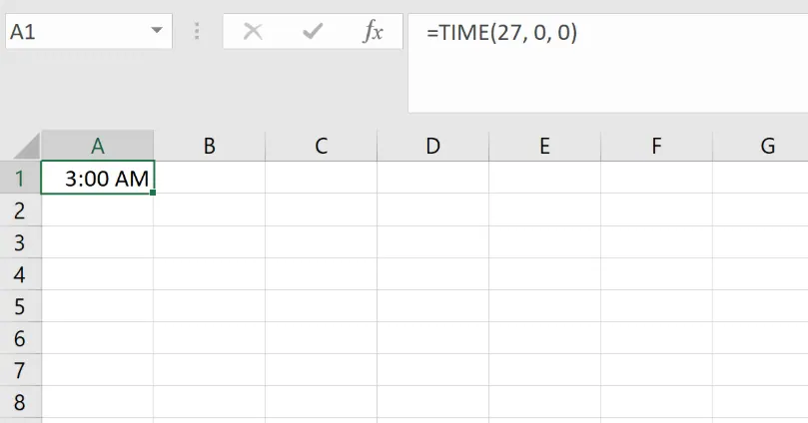Viewport: 808px width, 423px height.
Task: Expand the Name Box dropdown arrow
Action: coord(157,32)
